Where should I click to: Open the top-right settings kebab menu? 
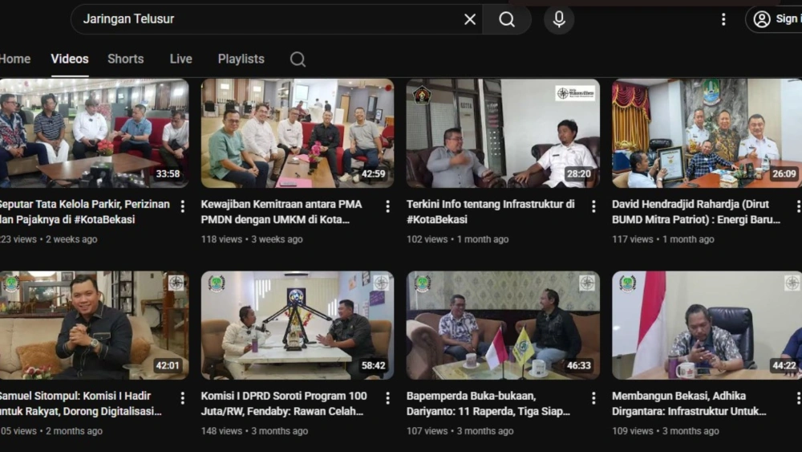pos(723,19)
